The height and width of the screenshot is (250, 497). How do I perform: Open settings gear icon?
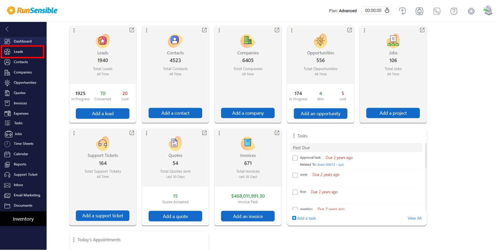[x=471, y=11]
